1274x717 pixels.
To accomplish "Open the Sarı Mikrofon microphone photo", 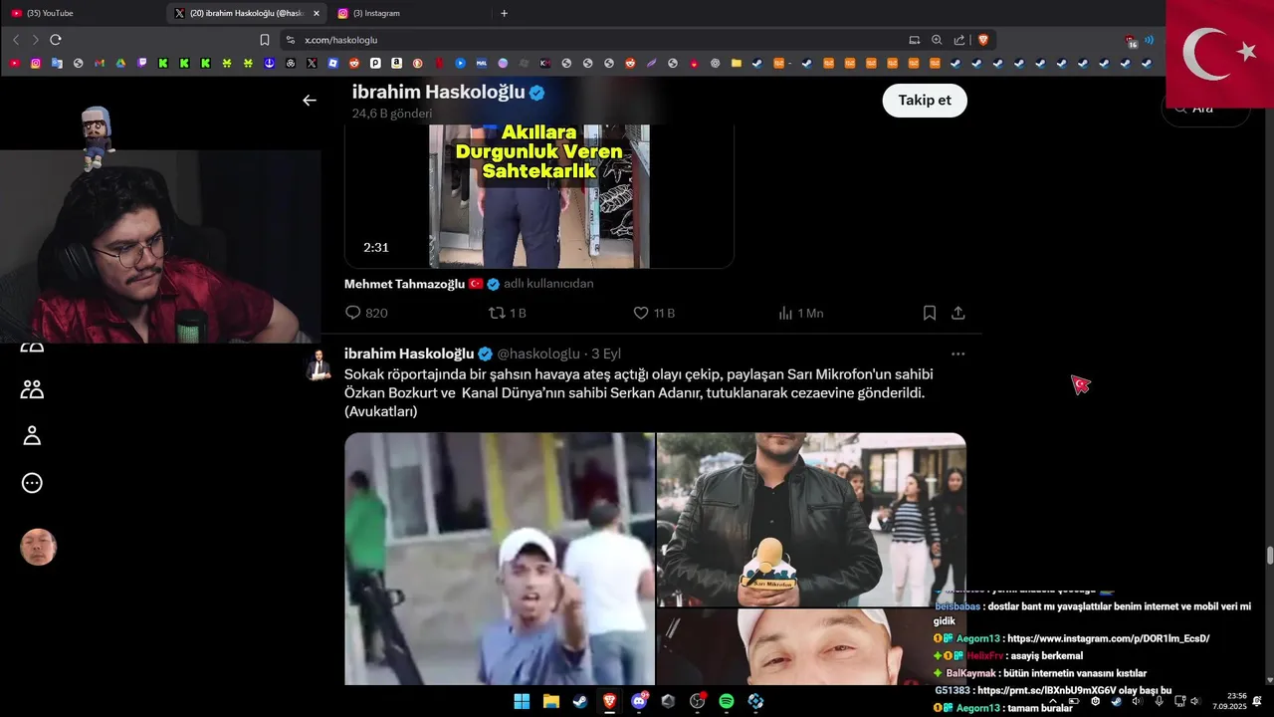I will pyautogui.click(x=811, y=519).
